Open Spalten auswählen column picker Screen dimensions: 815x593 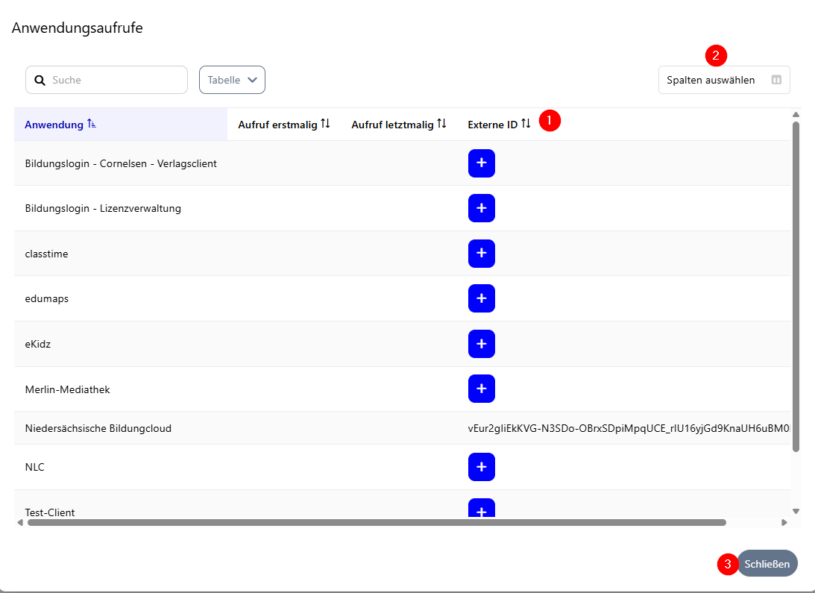(723, 80)
